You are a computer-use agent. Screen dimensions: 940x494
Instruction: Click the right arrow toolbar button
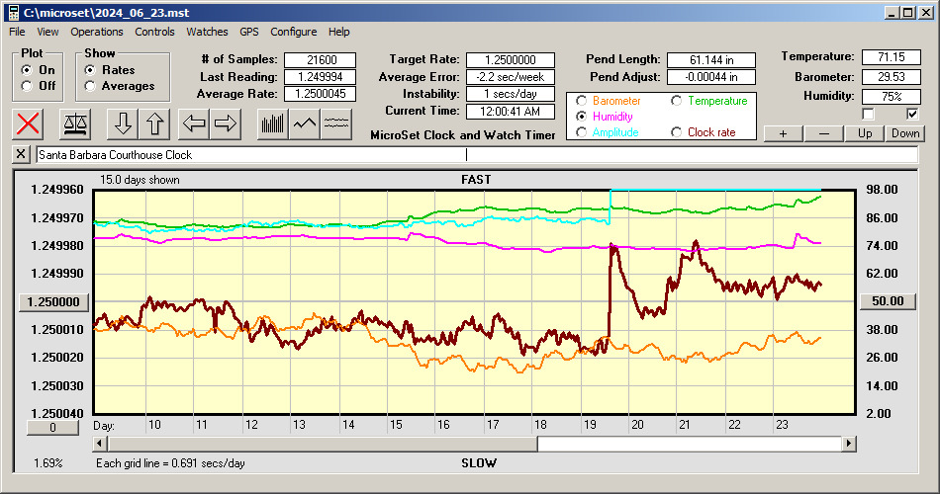pos(226,123)
